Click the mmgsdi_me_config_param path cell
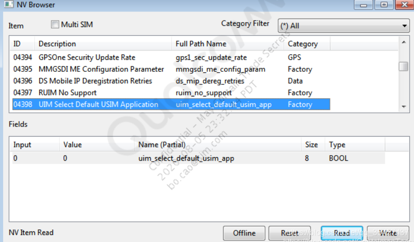Viewport: 414px width, 242px height. [220, 69]
